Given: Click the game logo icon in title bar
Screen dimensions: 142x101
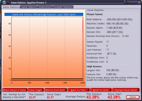Looking at the screenshot, I should [x=4, y=2].
